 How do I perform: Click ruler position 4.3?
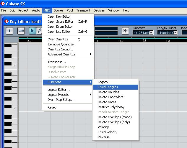(x=121, y=41)
